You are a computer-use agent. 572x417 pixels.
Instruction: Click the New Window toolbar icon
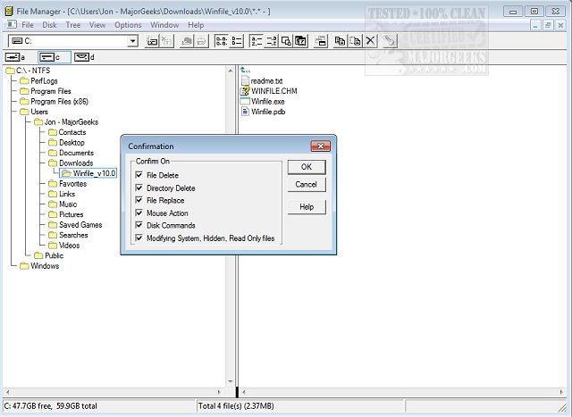321,41
